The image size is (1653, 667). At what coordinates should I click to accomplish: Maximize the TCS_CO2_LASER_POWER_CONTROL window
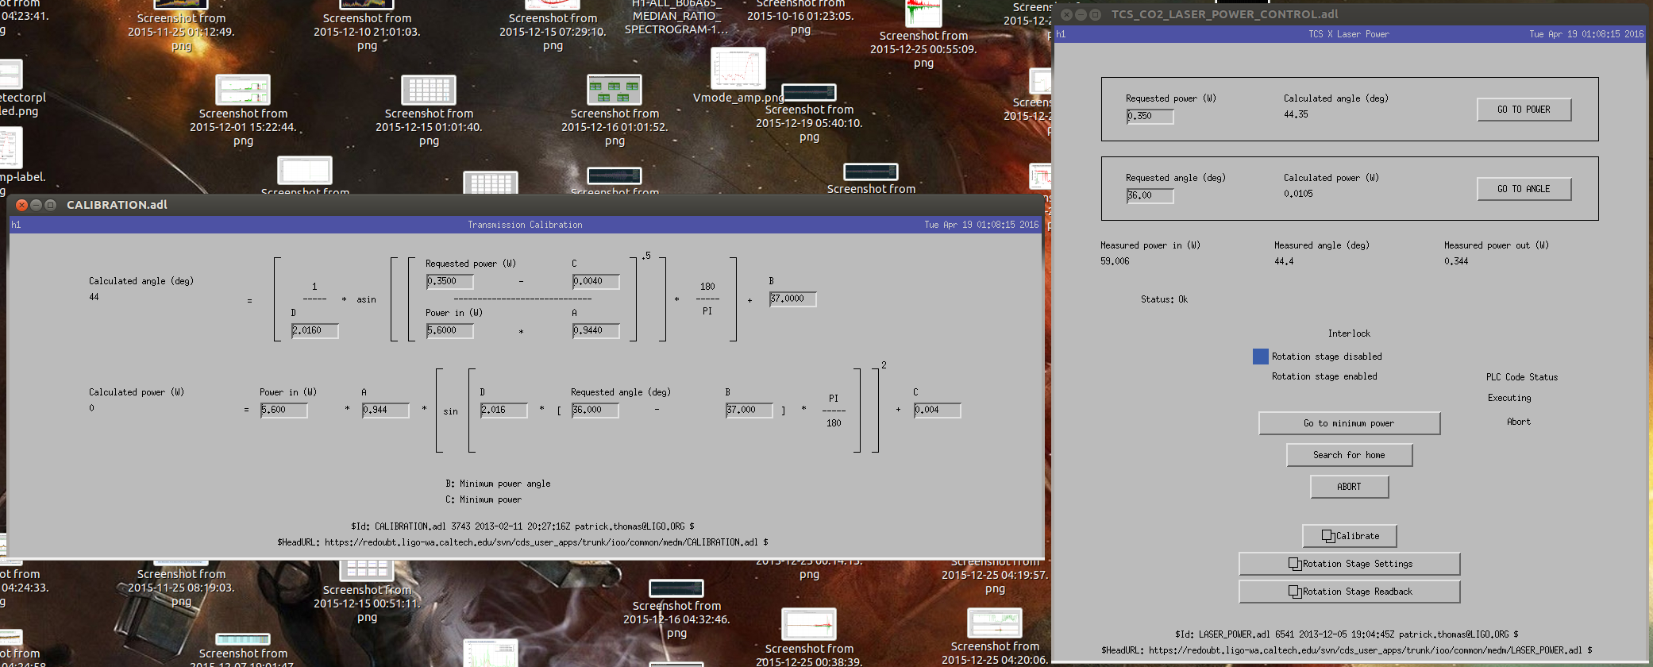1095,14
